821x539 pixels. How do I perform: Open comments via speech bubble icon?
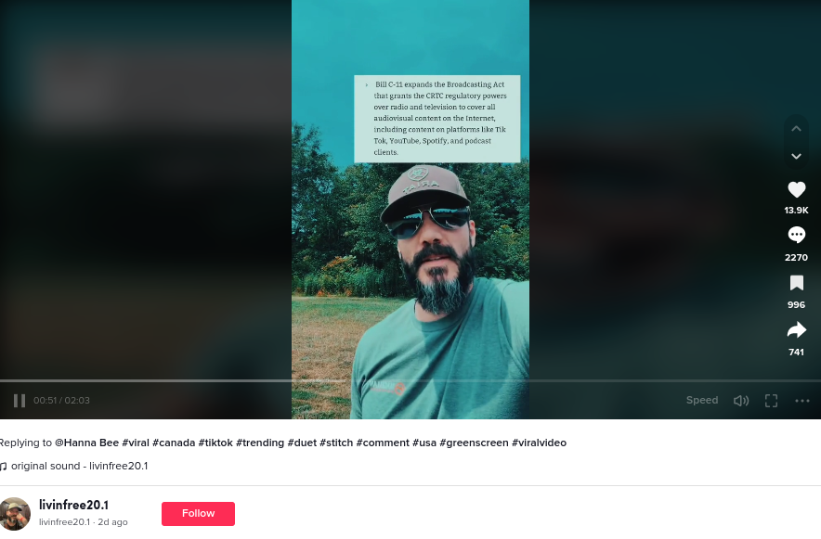click(x=797, y=236)
